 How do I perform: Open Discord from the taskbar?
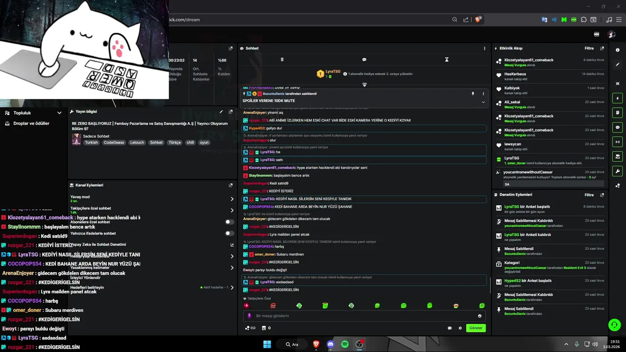(330, 344)
